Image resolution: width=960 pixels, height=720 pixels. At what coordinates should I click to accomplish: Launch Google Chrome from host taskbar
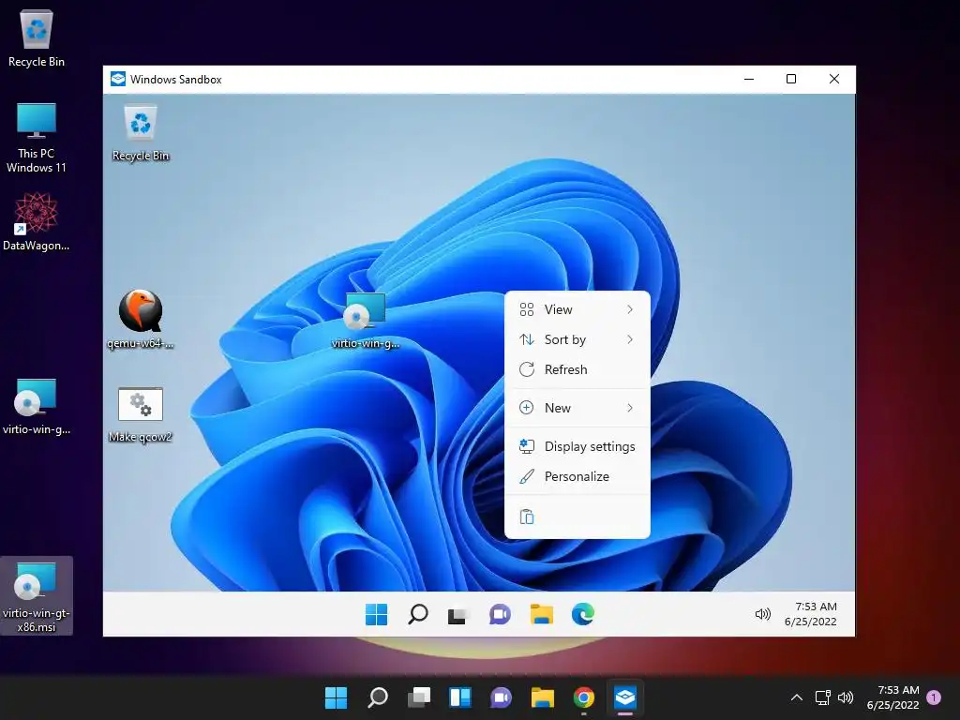(x=584, y=697)
